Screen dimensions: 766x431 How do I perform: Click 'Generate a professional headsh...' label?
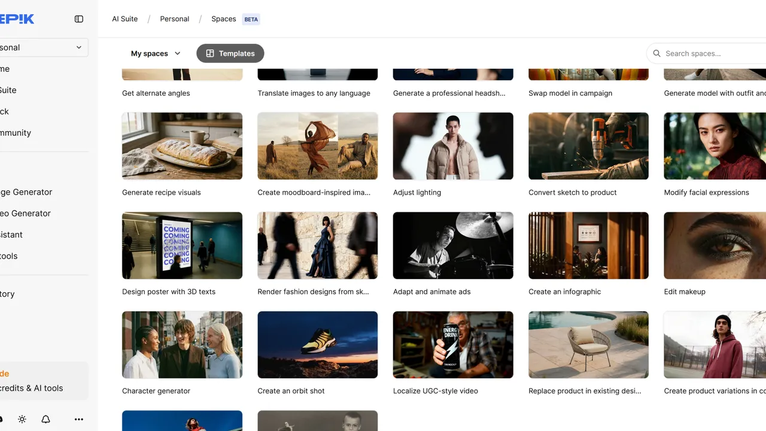tap(449, 93)
